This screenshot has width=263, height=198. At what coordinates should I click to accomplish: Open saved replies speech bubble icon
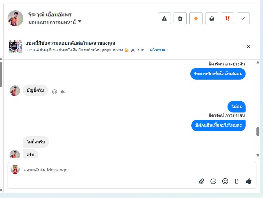click(x=213, y=181)
